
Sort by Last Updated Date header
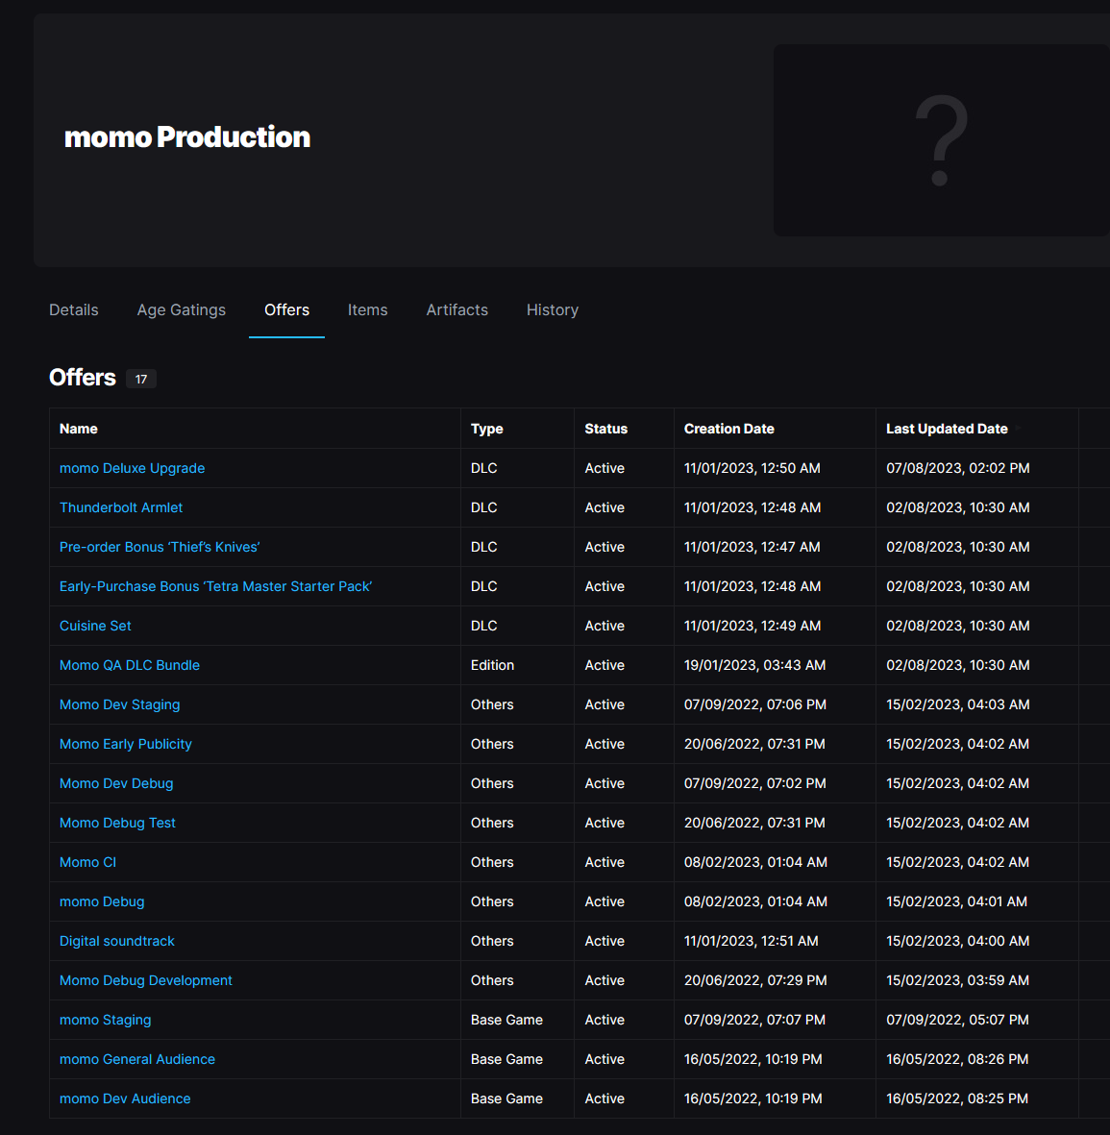[x=947, y=429]
